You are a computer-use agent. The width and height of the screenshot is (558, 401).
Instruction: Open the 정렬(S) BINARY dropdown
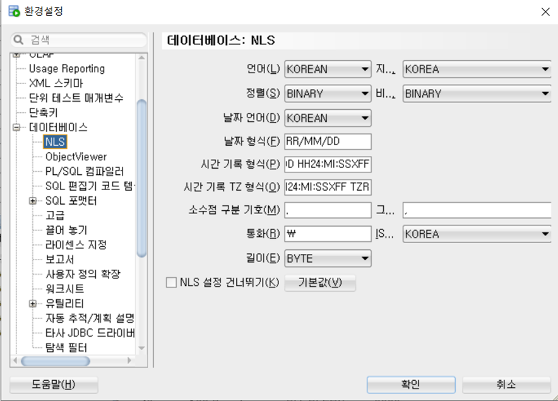[x=328, y=93]
